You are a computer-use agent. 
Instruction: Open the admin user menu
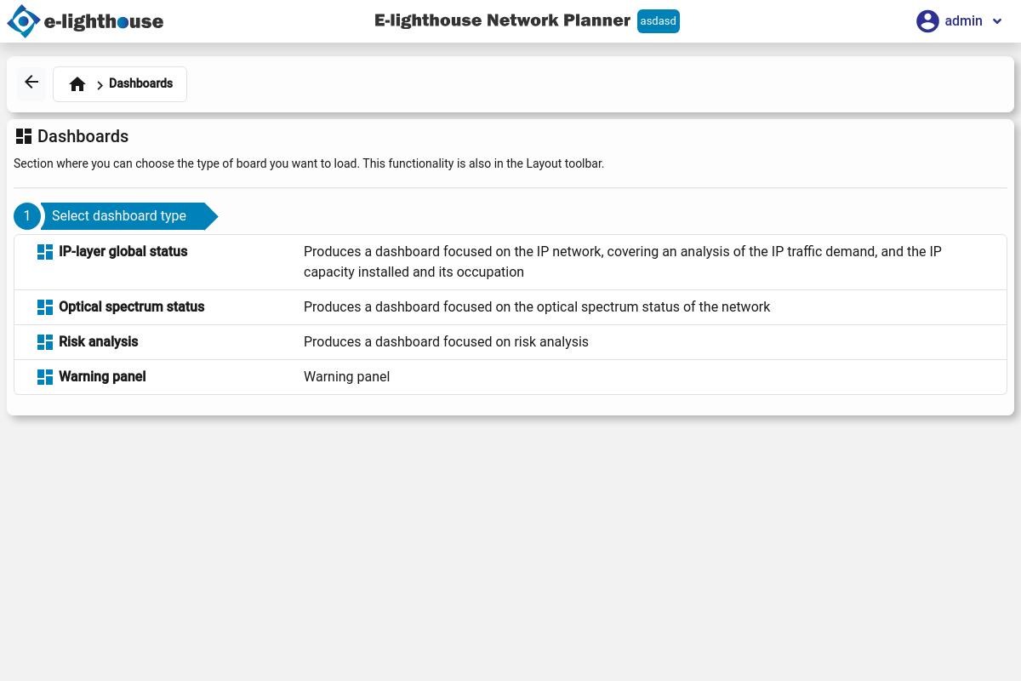(x=963, y=21)
